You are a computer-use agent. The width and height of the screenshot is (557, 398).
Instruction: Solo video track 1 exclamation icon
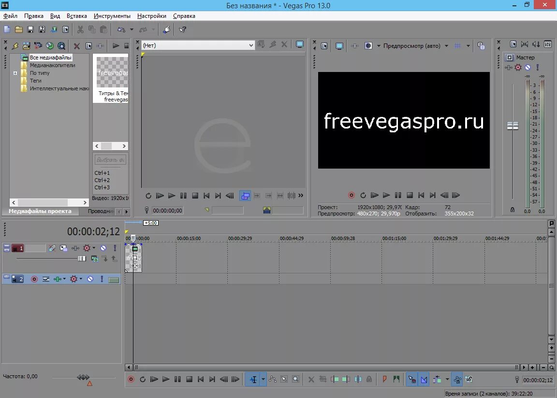pyautogui.click(x=115, y=248)
